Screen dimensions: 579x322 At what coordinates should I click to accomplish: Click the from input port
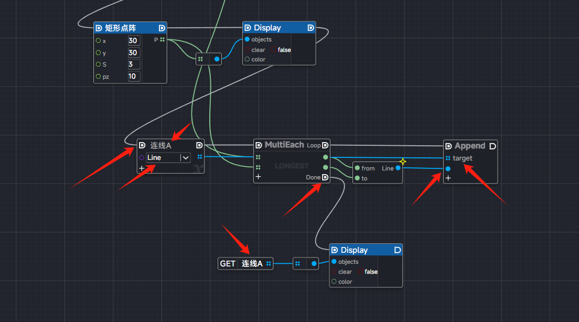(357, 168)
